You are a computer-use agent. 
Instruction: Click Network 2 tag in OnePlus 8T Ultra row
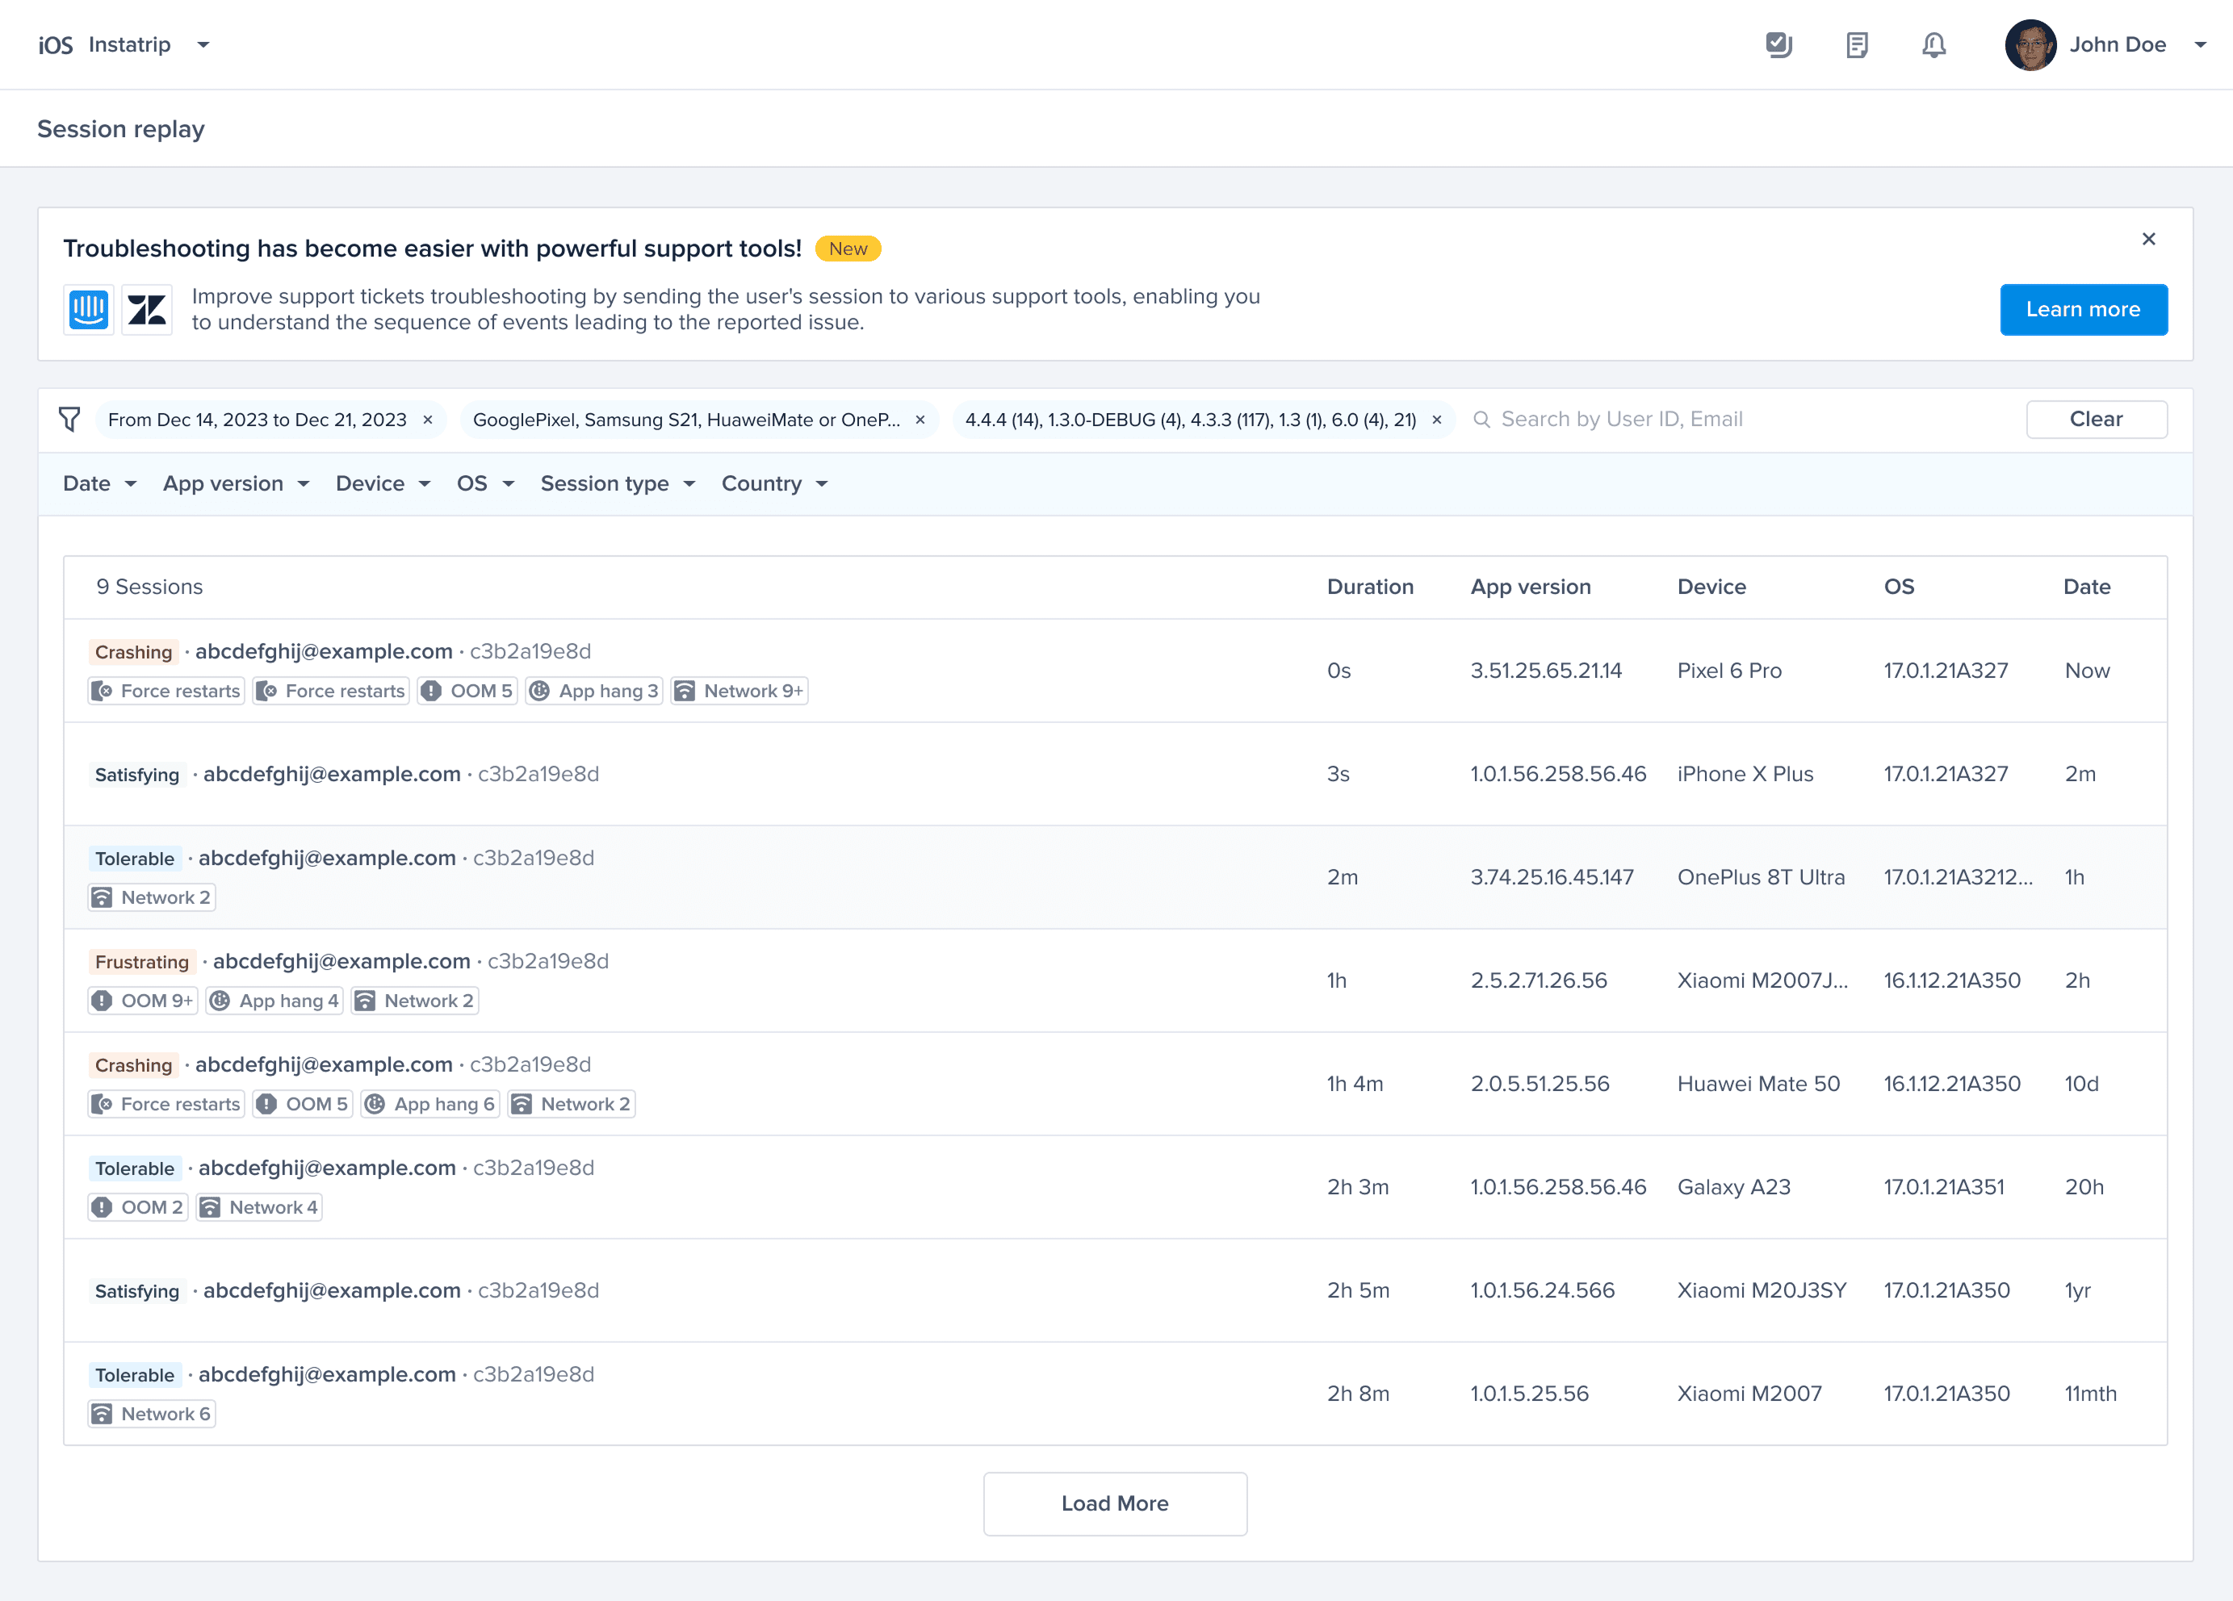(x=152, y=897)
